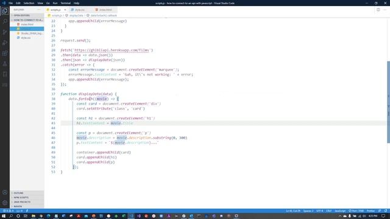Image resolution: width=390 pixels, height=219 pixels.
Task: Click the JavaScript language mode status item
Action: [x=340, y=211]
